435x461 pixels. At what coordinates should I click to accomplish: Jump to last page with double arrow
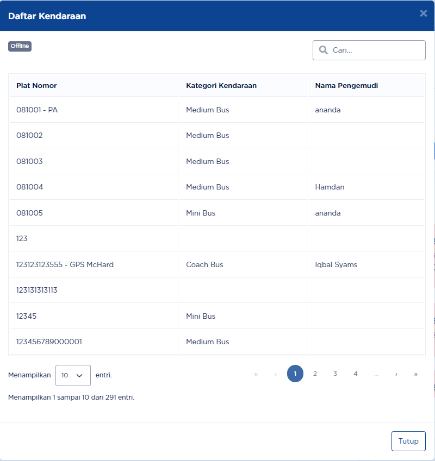pos(415,374)
